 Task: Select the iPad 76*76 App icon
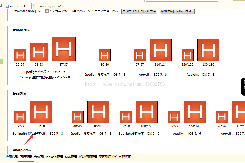click(222, 117)
